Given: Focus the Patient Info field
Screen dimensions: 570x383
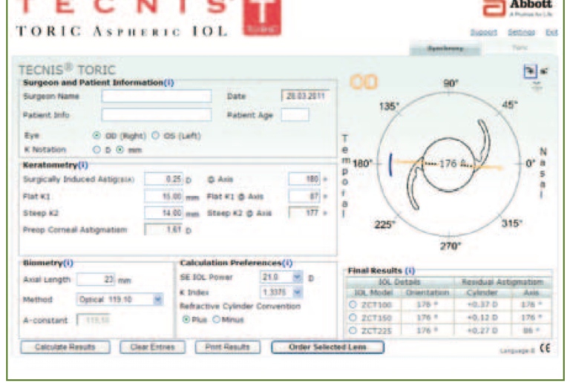Looking at the screenshot, I should pyautogui.click(x=157, y=115).
